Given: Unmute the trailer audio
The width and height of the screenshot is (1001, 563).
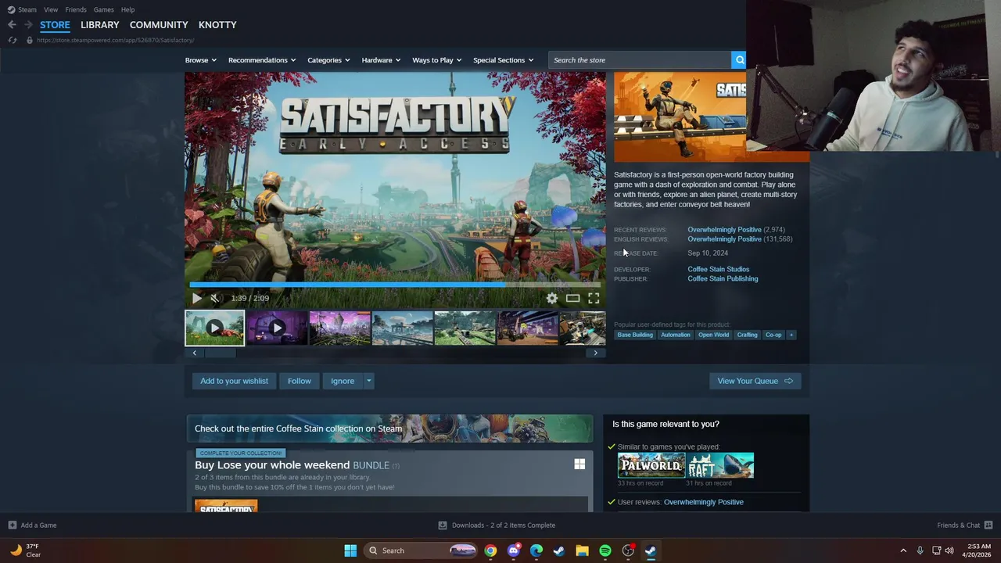Looking at the screenshot, I should [x=215, y=298].
